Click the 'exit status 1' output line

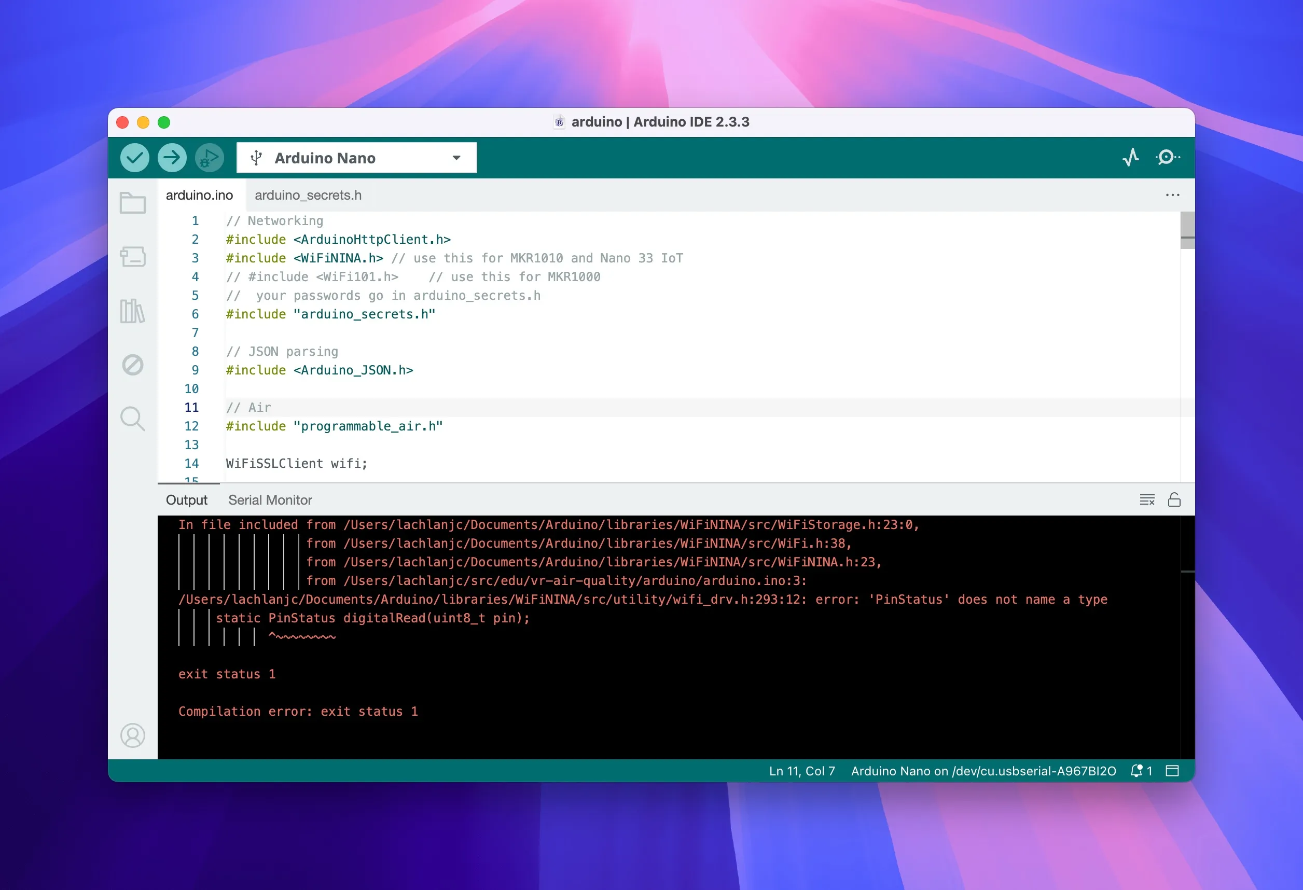click(227, 674)
